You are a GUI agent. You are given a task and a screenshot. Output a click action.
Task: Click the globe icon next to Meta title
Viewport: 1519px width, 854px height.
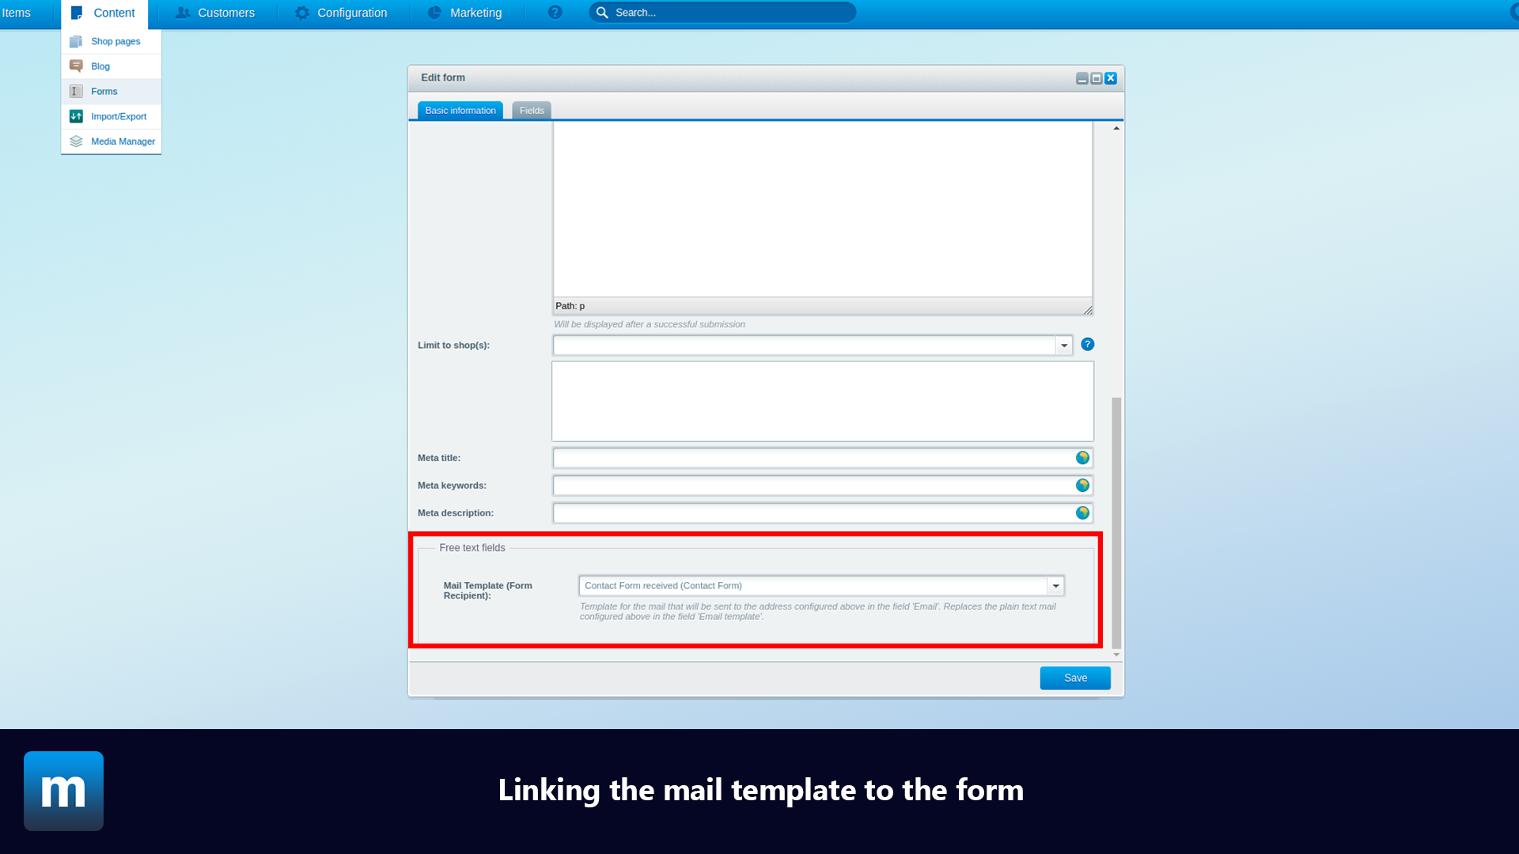(1083, 458)
